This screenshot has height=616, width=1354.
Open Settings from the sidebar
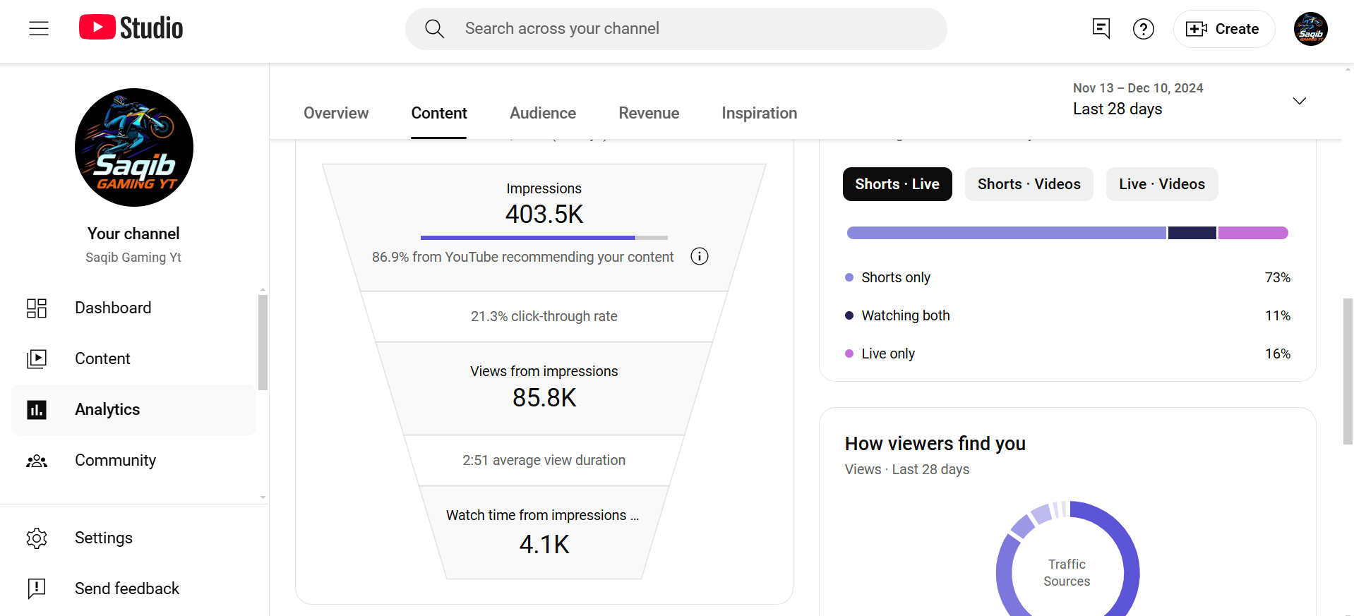pos(134,538)
